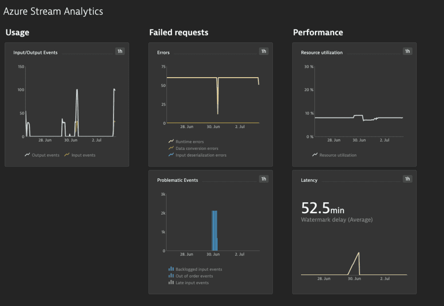The height and width of the screenshot is (306, 444).
Task: Select the Performance section header
Action: 318,32
